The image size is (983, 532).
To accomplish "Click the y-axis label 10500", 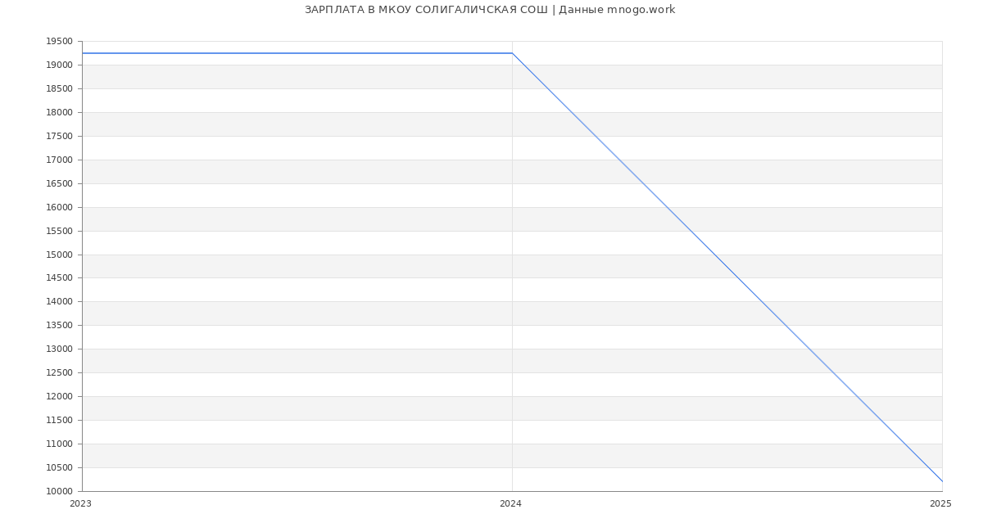I will tap(60, 468).
